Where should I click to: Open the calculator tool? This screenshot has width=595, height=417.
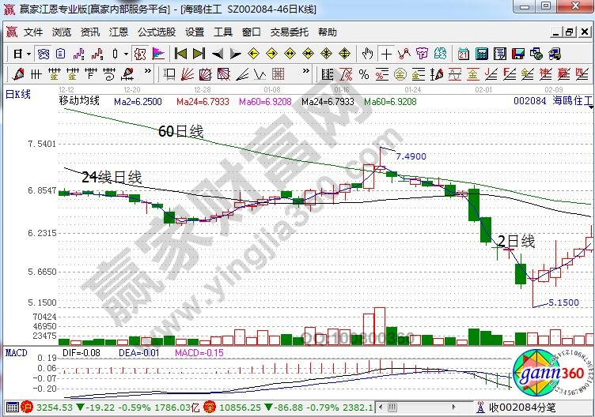click(x=481, y=54)
